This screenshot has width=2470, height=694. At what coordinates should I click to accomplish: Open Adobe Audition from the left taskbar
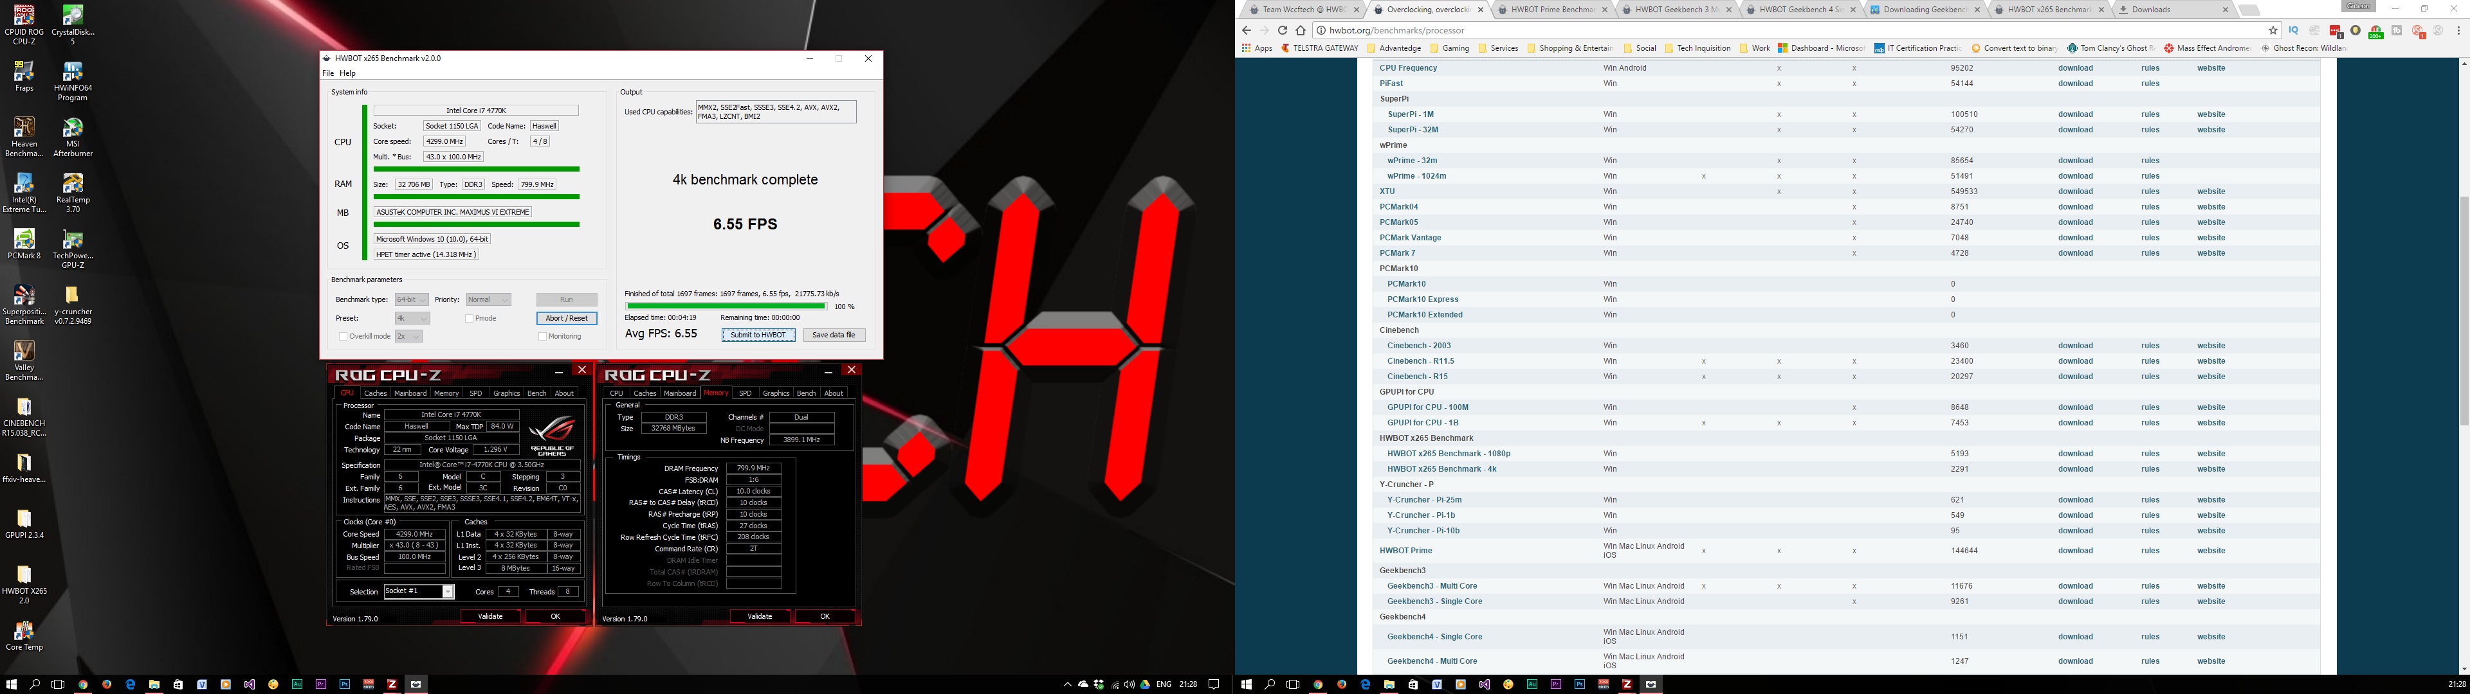[297, 684]
